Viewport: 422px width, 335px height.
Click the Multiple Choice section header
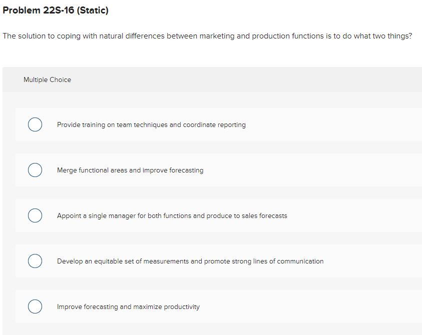(48, 79)
